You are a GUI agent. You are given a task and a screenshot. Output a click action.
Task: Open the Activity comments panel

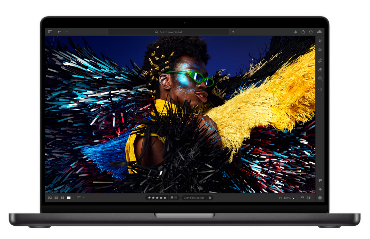(320, 180)
